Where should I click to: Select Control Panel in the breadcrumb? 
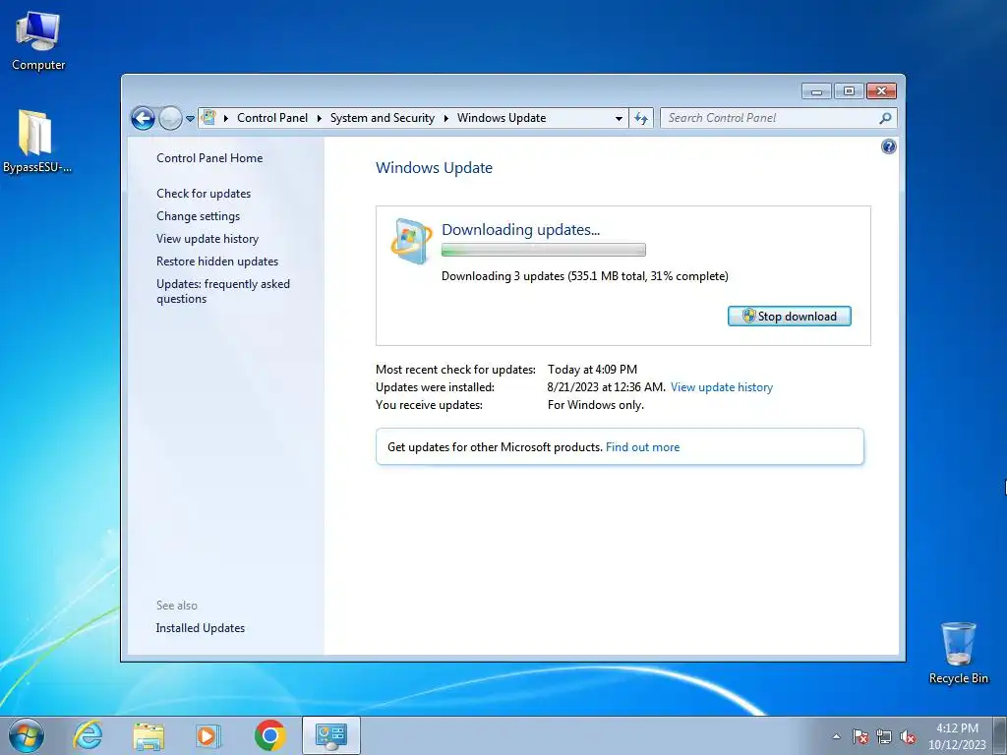tap(272, 118)
